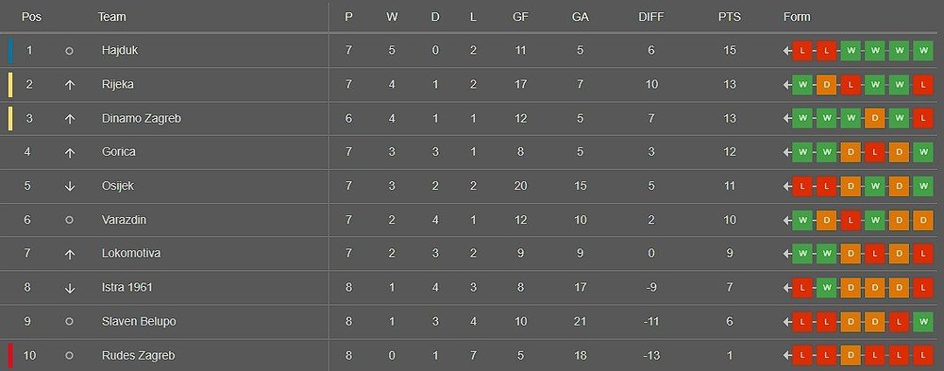Open the Slaven Belupo team link
944x371 pixels.
coord(139,322)
